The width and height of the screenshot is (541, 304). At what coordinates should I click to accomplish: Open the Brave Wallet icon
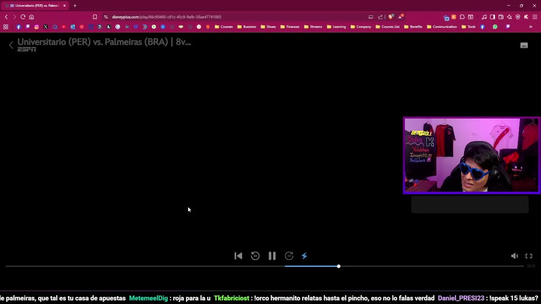(501, 17)
